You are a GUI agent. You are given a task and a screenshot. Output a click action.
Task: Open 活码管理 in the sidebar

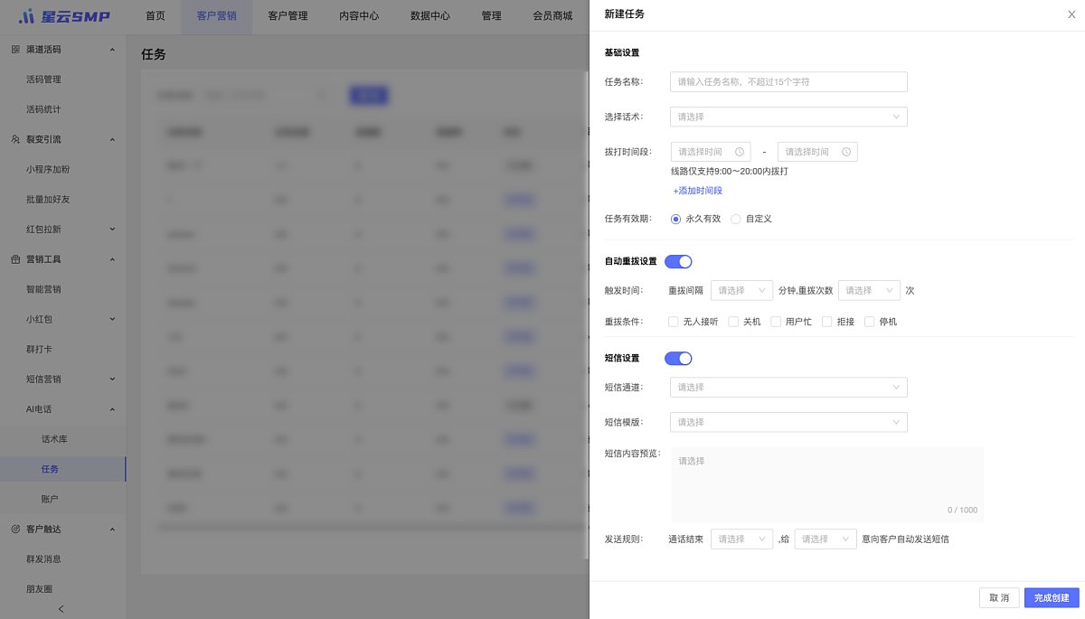pyautogui.click(x=43, y=80)
